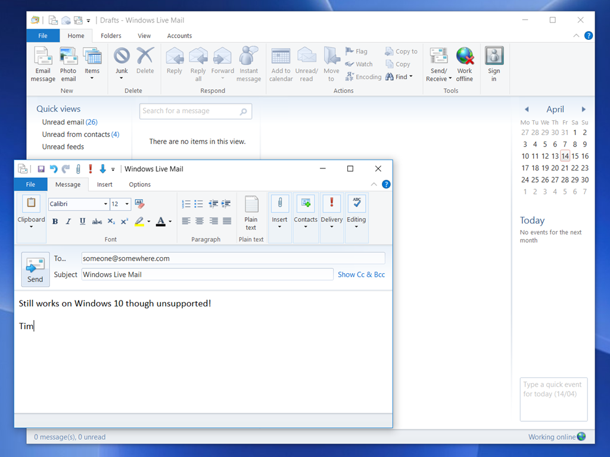Viewport: 610px width, 457px height.
Task: Click the main window Help icon
Action: tap(589, 36)
